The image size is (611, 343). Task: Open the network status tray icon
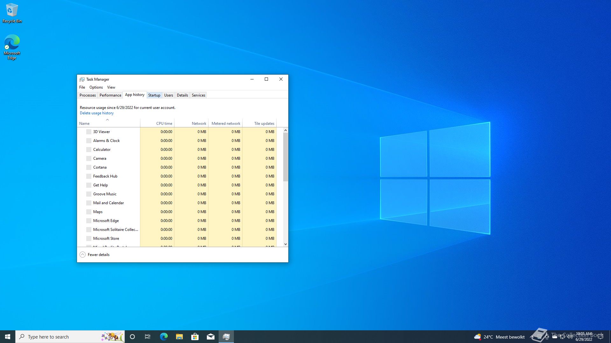562,337
